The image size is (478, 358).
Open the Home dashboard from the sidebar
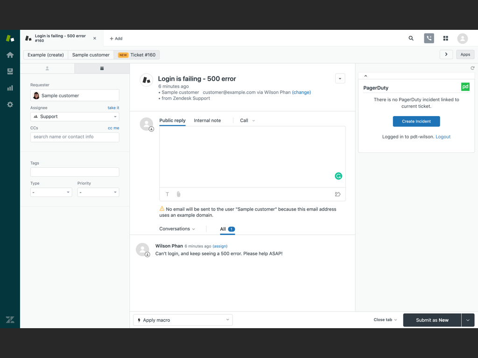[10, 55]
